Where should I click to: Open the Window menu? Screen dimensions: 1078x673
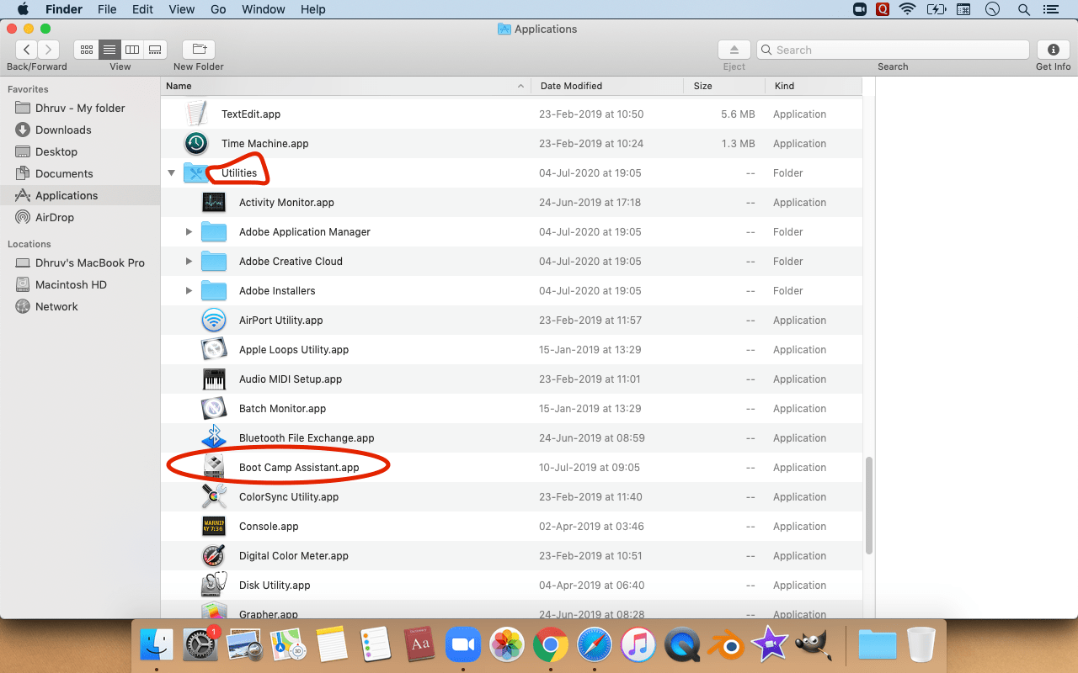[263, 9]
